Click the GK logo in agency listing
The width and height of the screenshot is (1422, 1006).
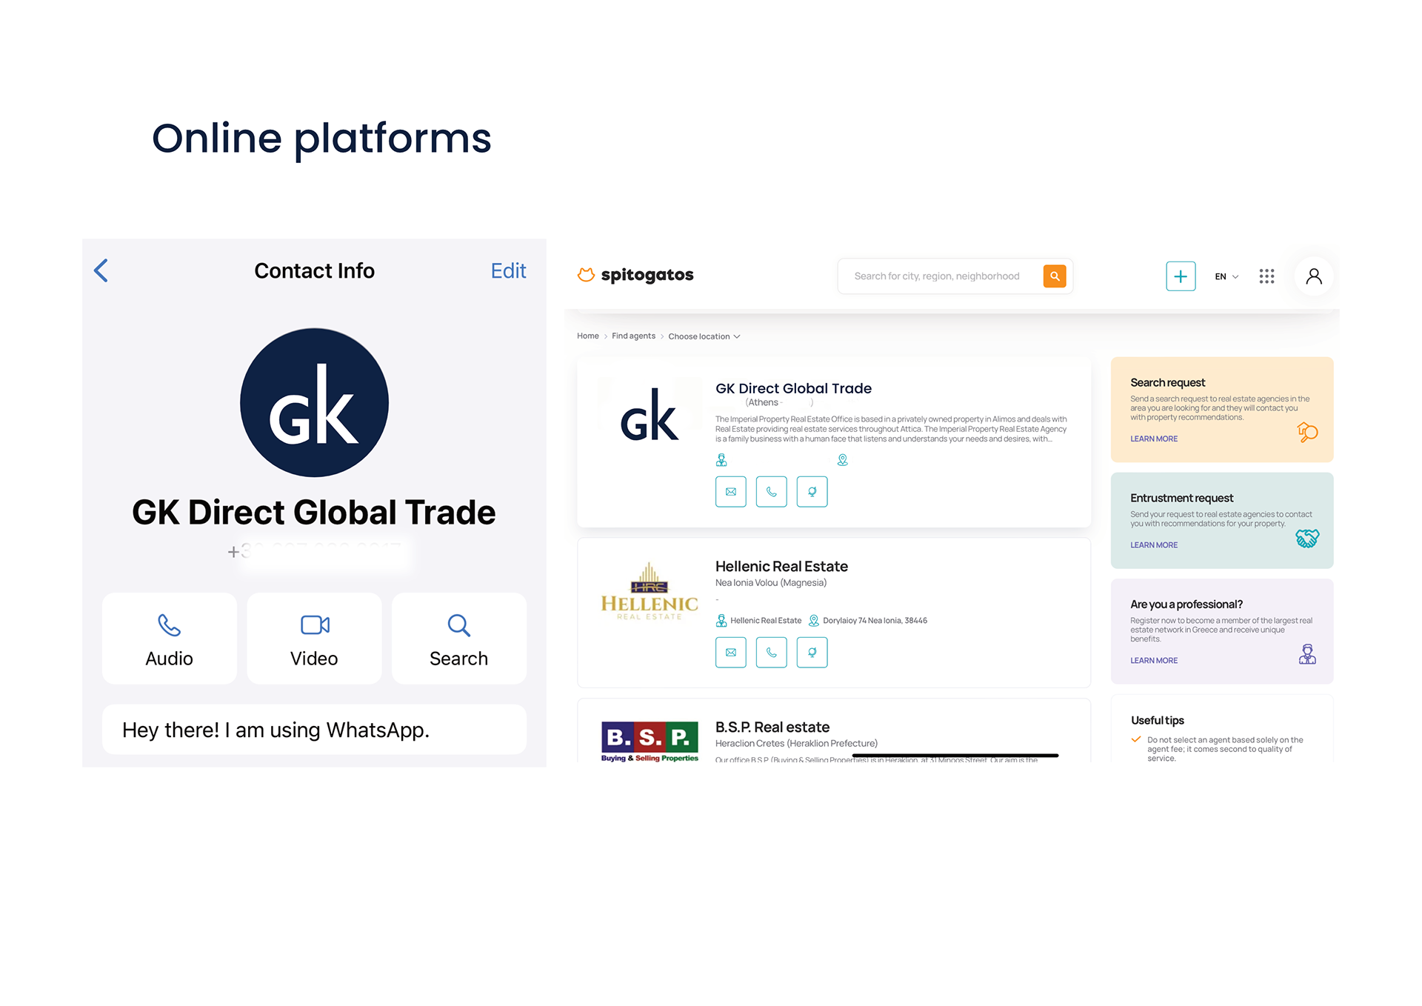tap(649, 415)
